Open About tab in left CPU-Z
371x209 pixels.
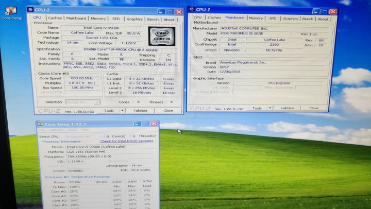pos(169,20)
